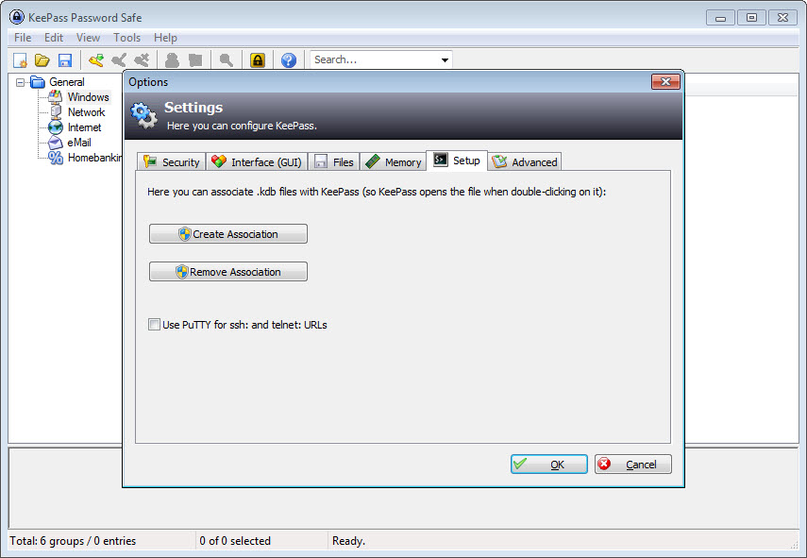
Task: Select the Windows group
Action: 88,96
